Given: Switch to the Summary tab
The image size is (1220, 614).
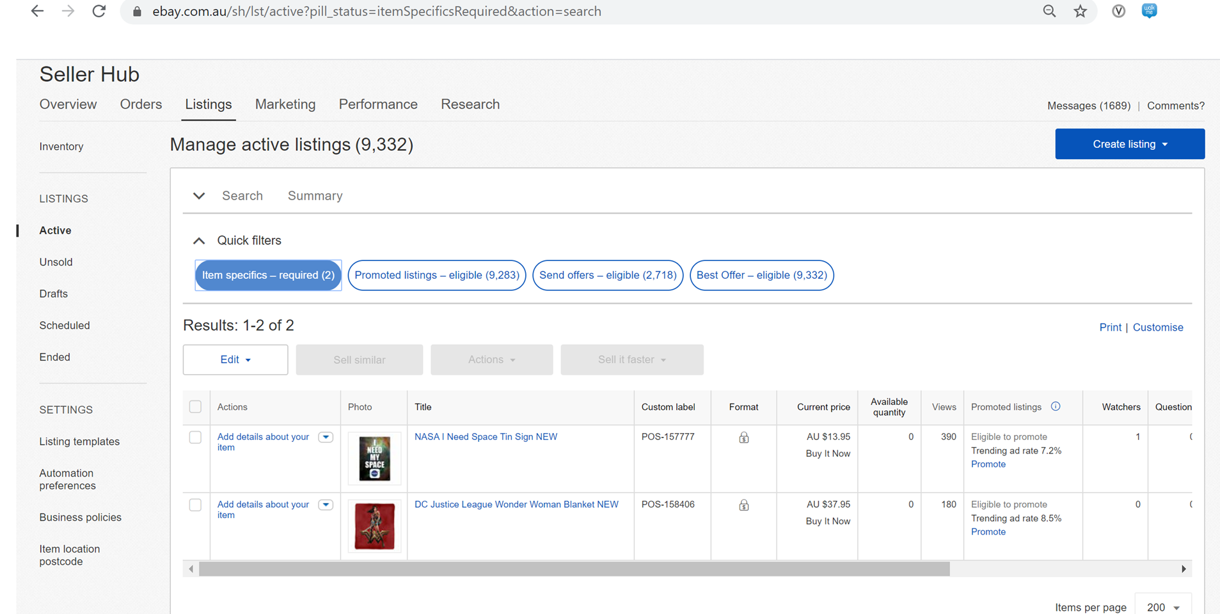Looking at the screenshot, I should [315, 196].
